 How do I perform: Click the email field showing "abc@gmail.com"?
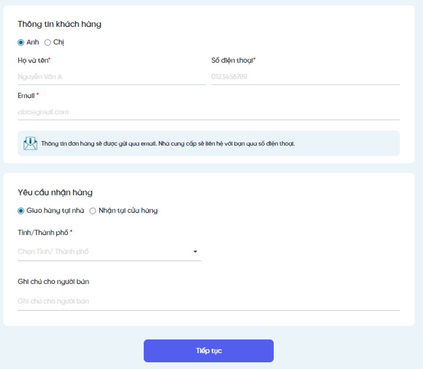tap(208, 111)
